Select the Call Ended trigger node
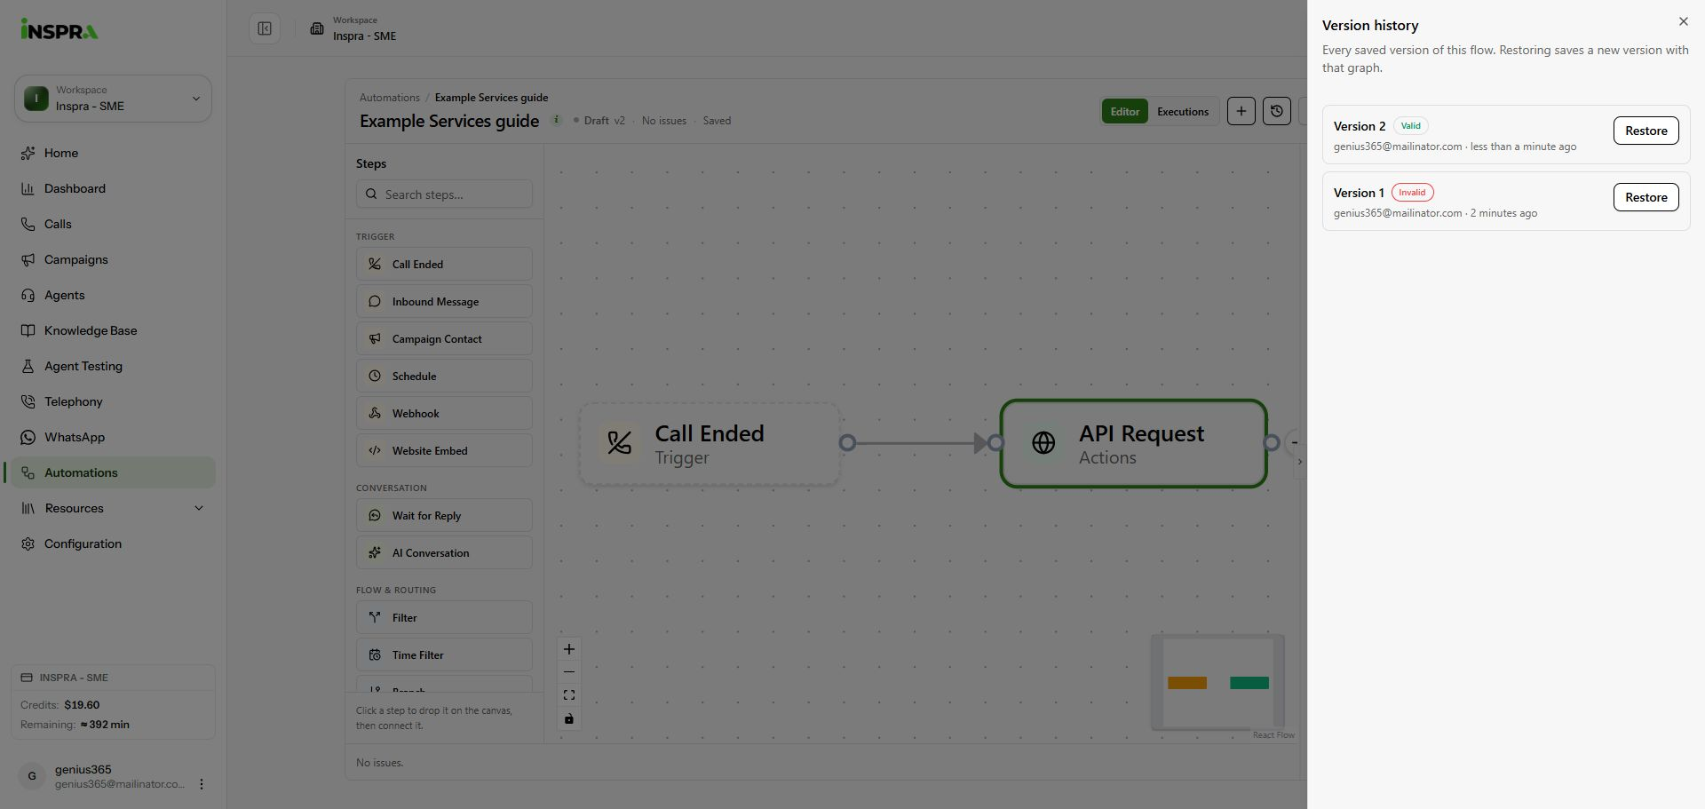Screen dimensions: 1705x809 (710, 443)
